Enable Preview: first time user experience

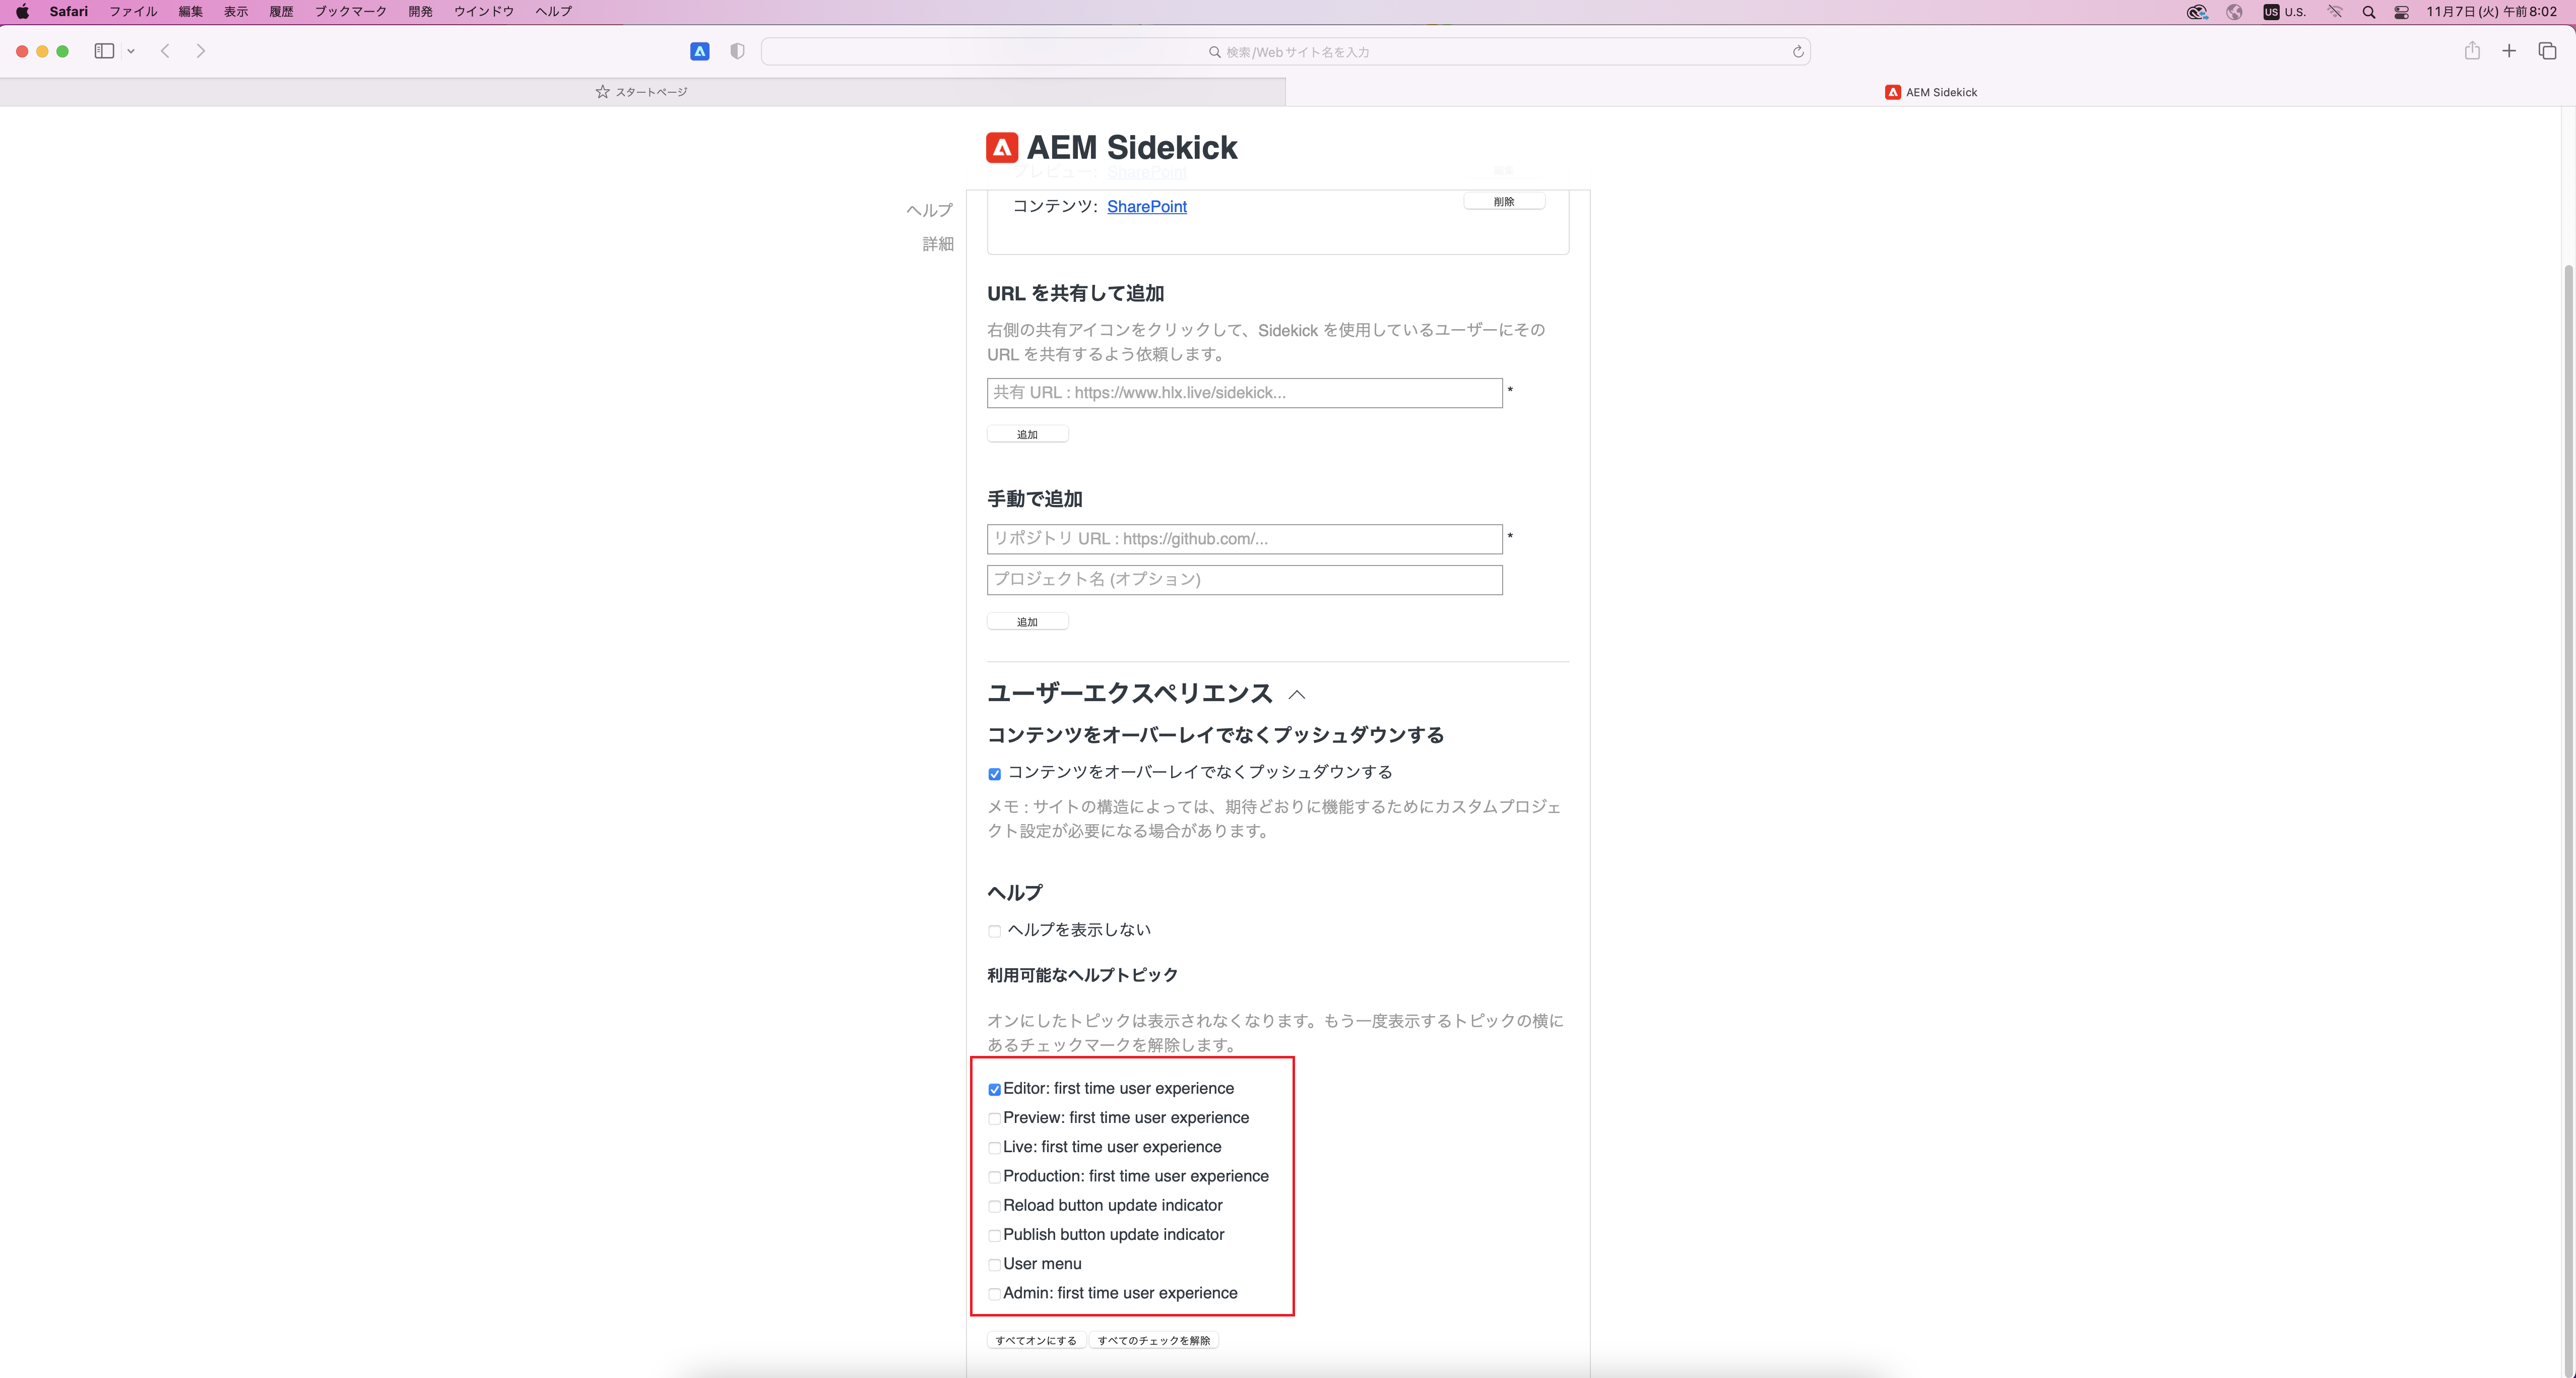tap(994, 1119)
